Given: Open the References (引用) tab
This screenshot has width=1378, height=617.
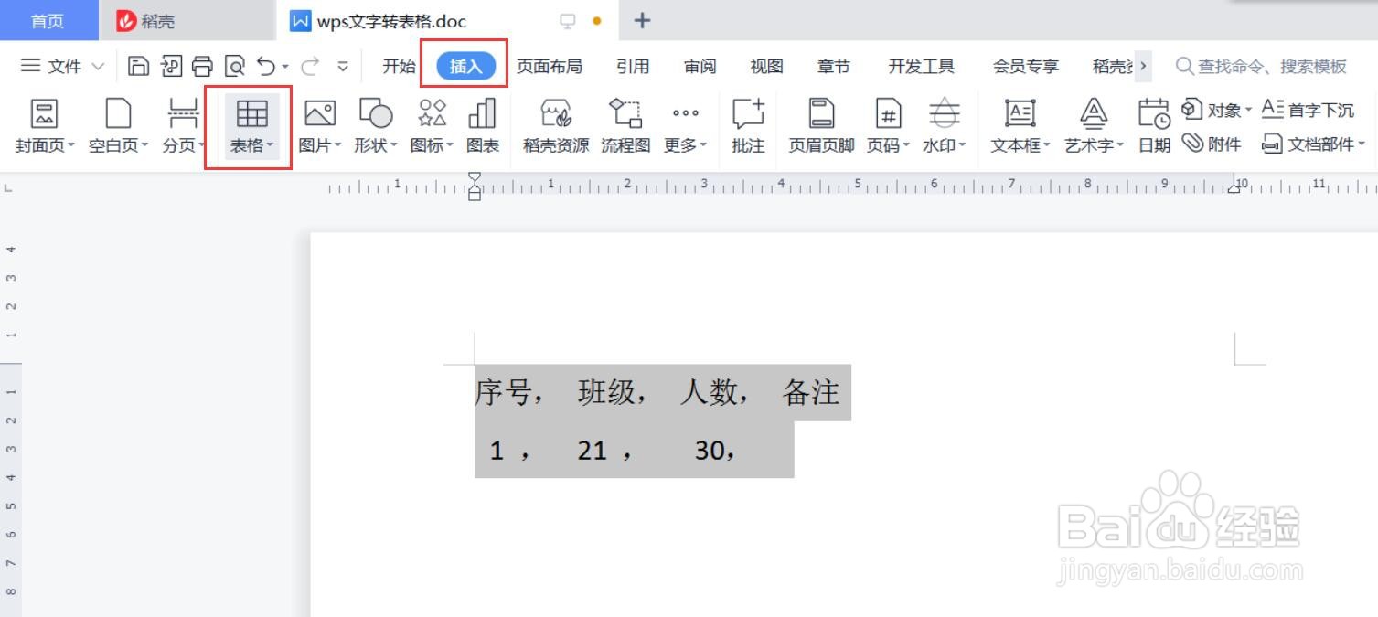Looking at the screenshot, I should (x=633, y=66).
